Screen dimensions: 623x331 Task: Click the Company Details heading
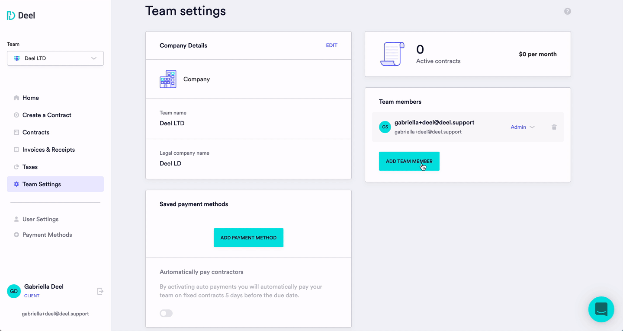click(183, 45)
